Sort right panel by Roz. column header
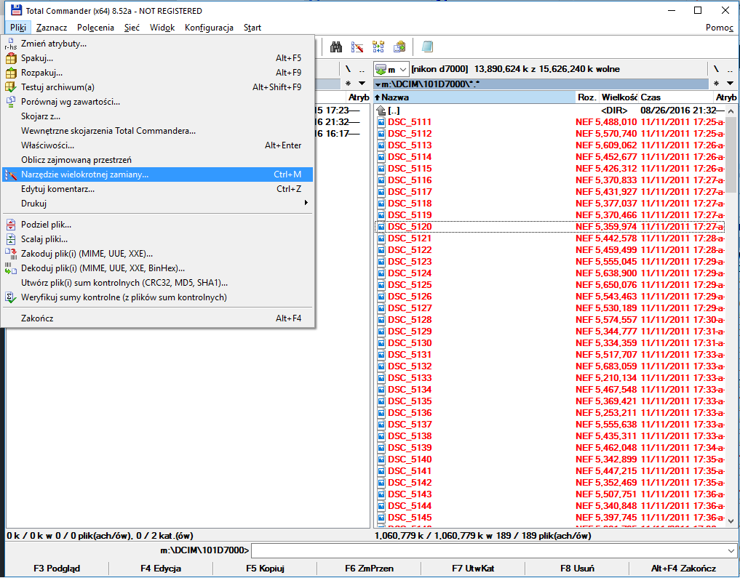Image resolution: width=740 pixels, height=578 pixels. [x=587, y=97]
